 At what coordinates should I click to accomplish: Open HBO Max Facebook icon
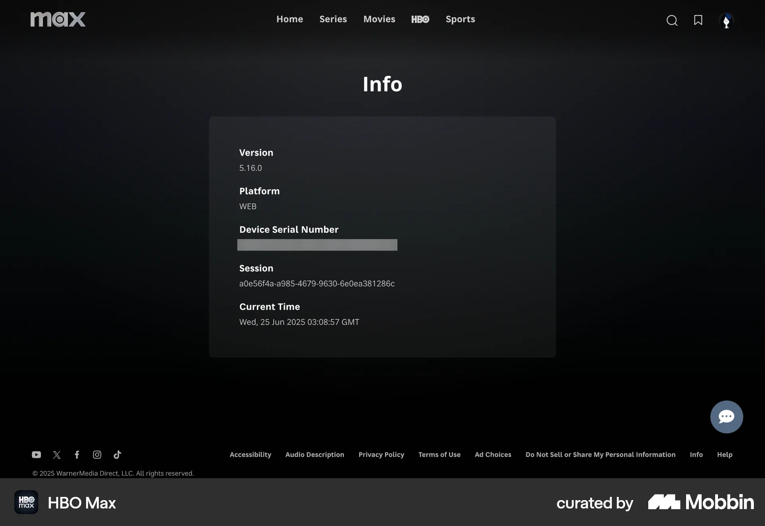[x=77, y=455]
